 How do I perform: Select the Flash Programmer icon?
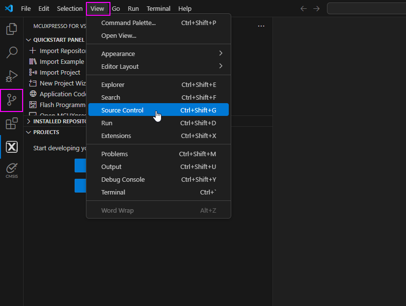32,105
